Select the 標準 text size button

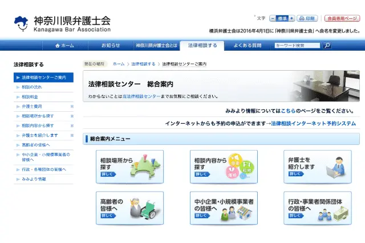[x=282, y=18]
